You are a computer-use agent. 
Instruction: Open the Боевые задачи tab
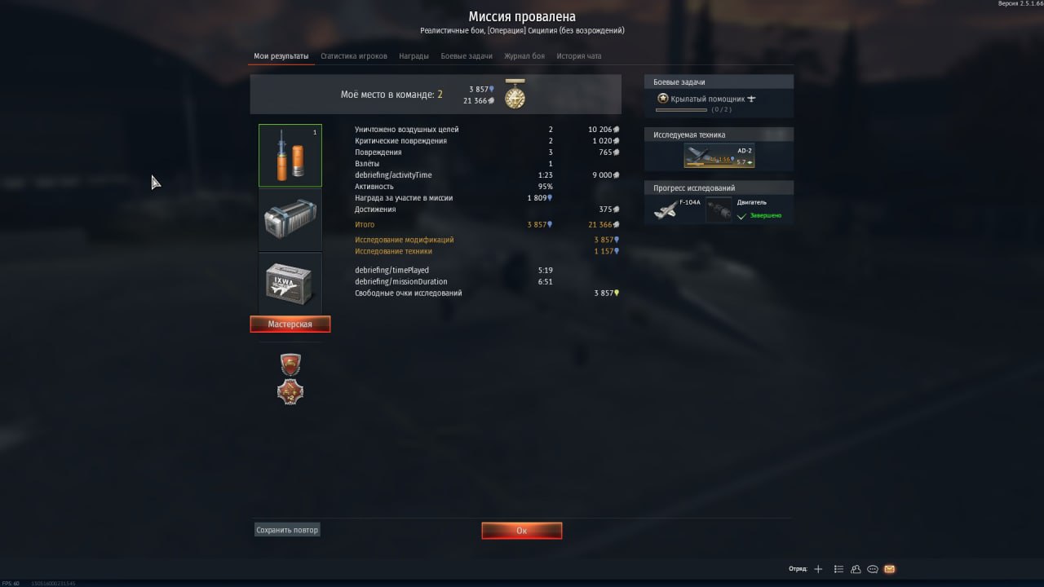point(467,56)
